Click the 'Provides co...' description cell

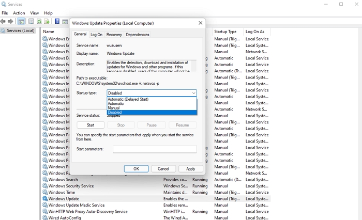coord(175,179)
